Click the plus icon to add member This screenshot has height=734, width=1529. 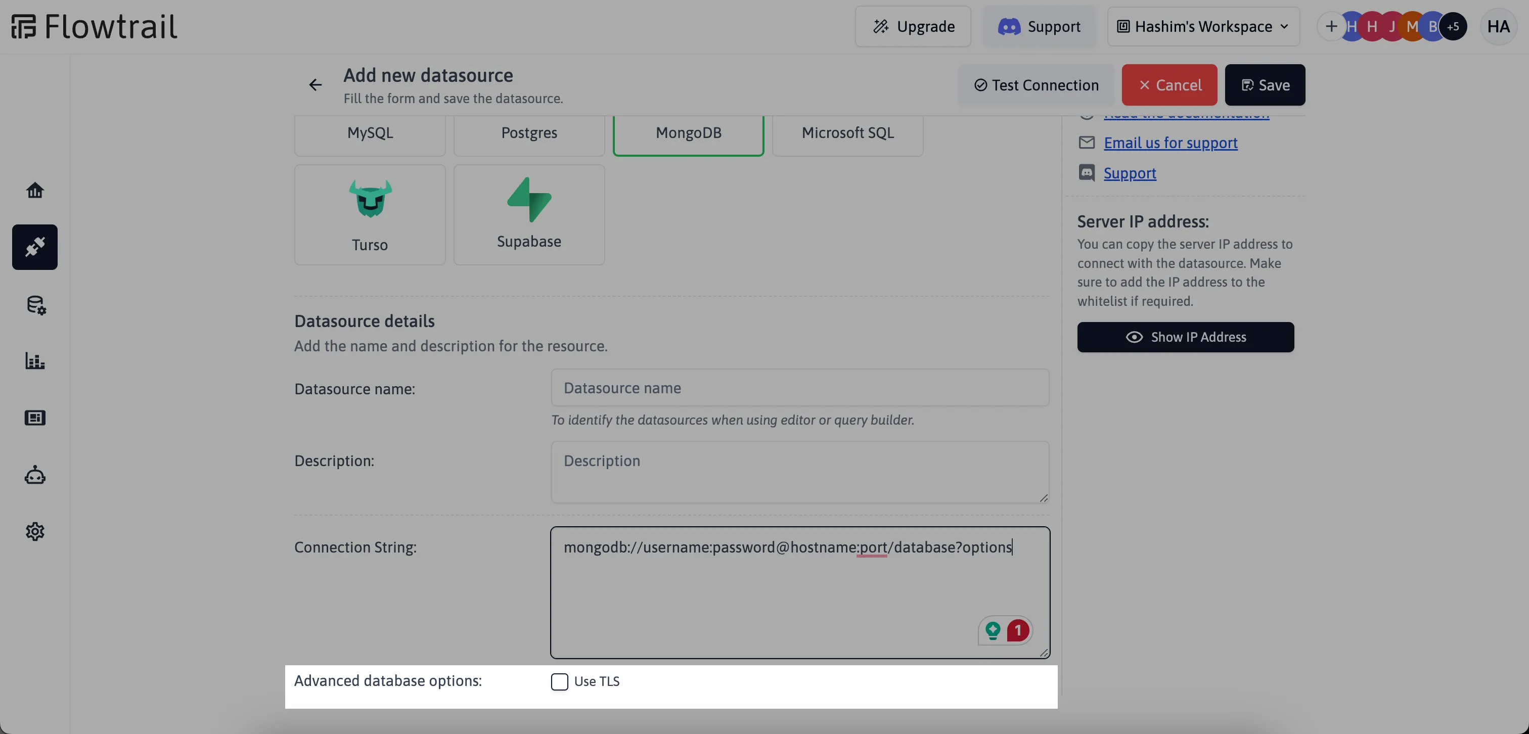click(1331, 27)
